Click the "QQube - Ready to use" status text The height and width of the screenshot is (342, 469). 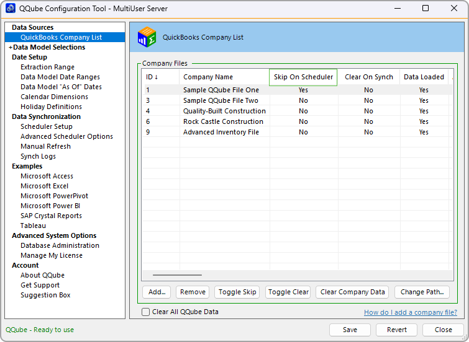[x=40, y=330]
